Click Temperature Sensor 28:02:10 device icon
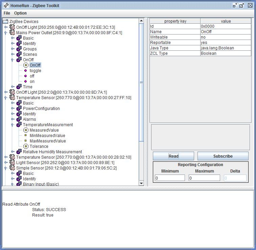 point(12,157)
